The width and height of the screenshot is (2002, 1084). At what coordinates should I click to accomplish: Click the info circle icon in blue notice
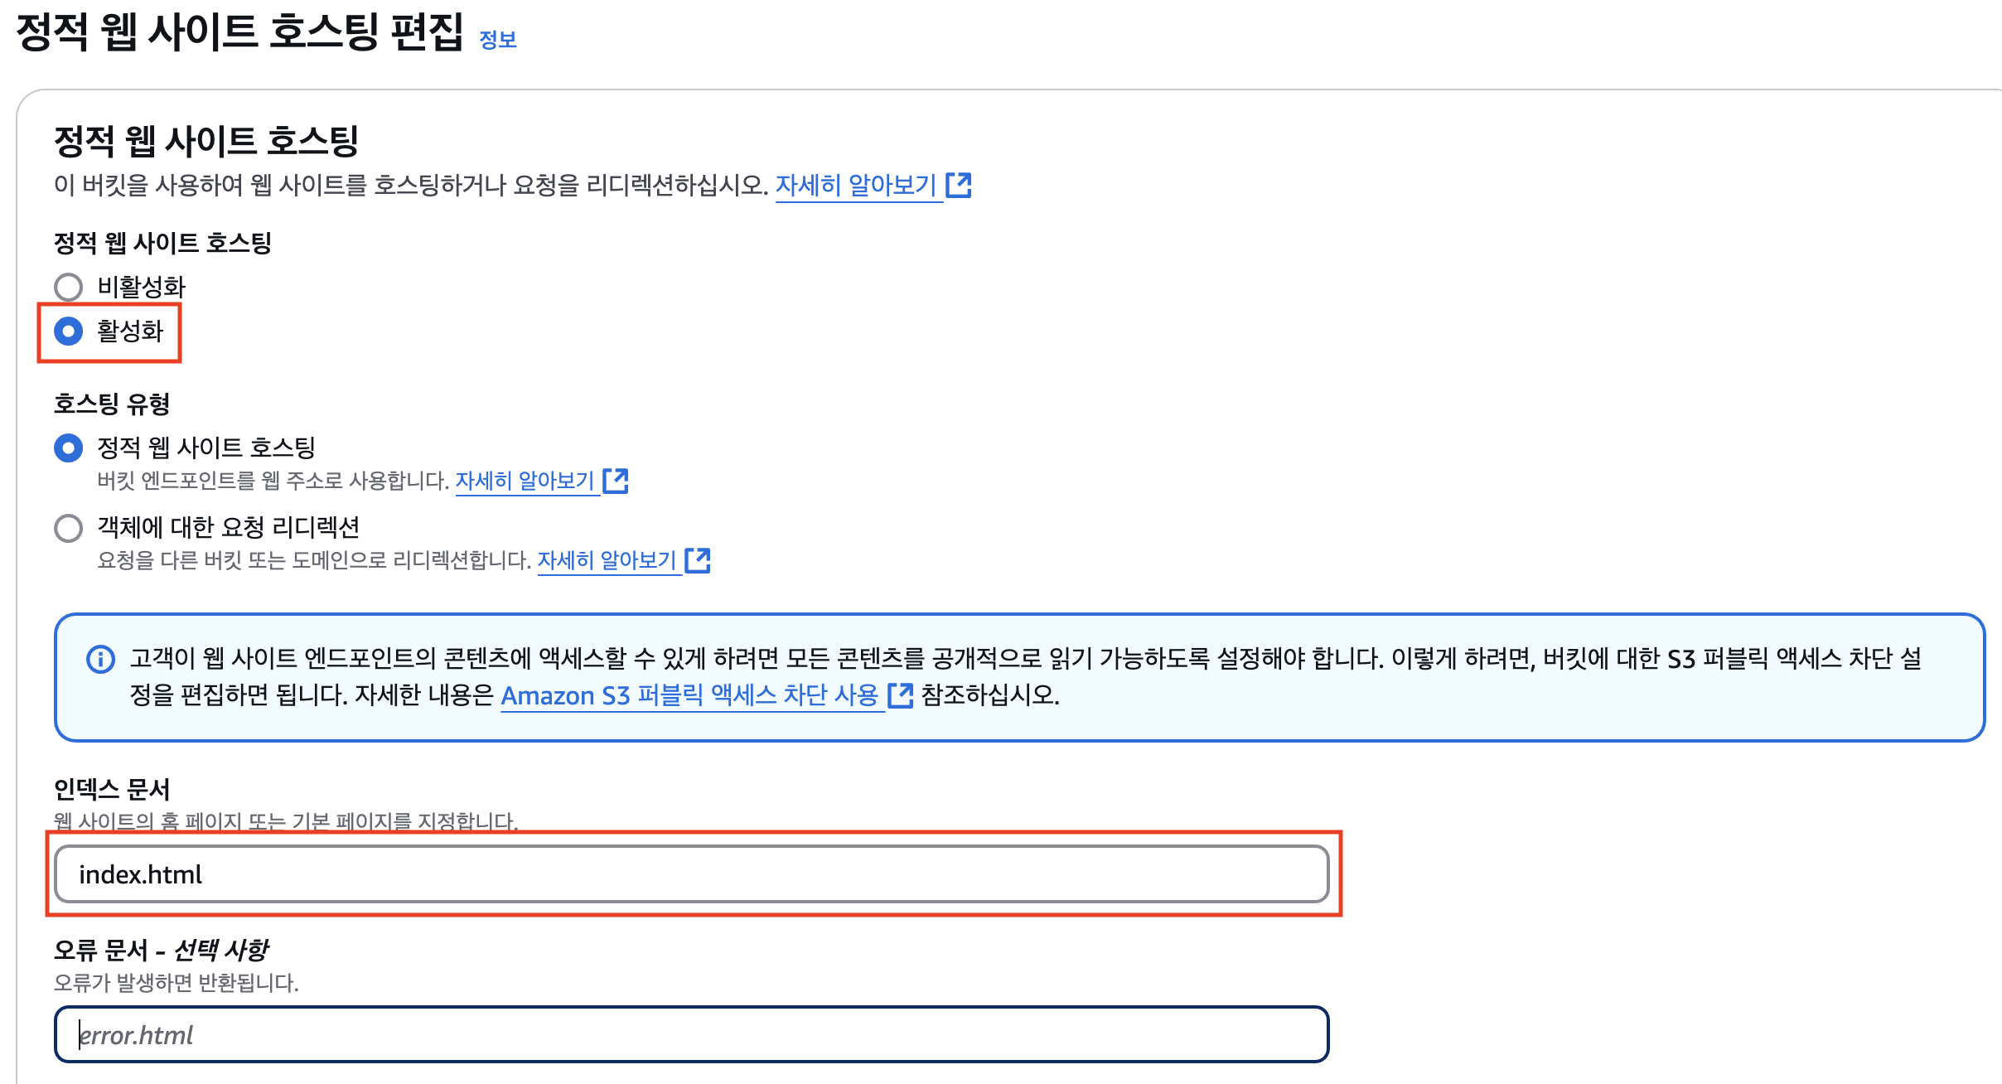[101, 660]
